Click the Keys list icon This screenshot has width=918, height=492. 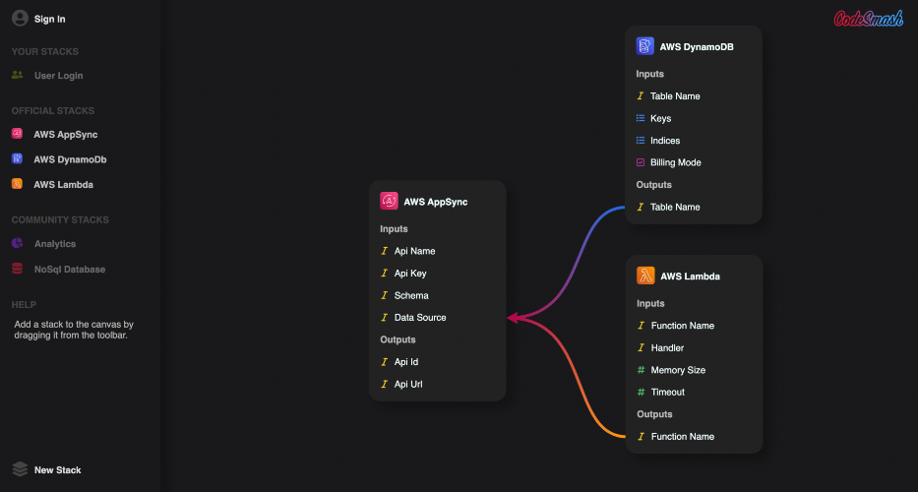point(641,118)
